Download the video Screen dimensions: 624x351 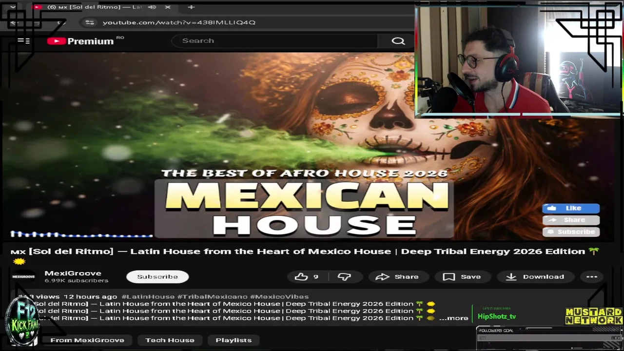click(x=535, y=277)
